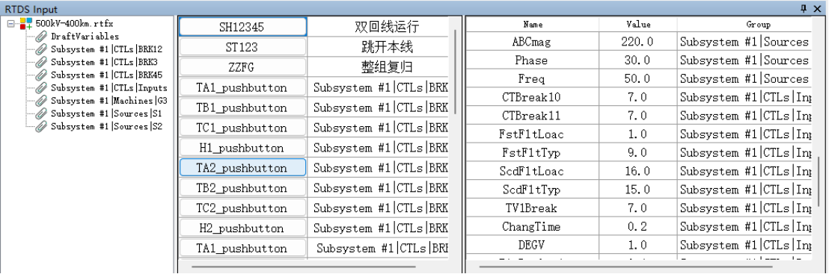The height and width of the screenshot is (274, 829).
Task: Select Subsystem #1|CTLs|Inputs tree item
Action: pyautogui.click(x=109, y=88)
